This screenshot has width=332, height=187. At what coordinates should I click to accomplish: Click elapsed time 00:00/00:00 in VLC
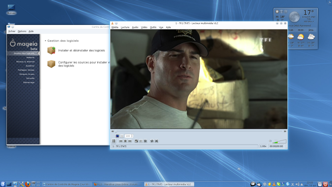pos(276,146)
